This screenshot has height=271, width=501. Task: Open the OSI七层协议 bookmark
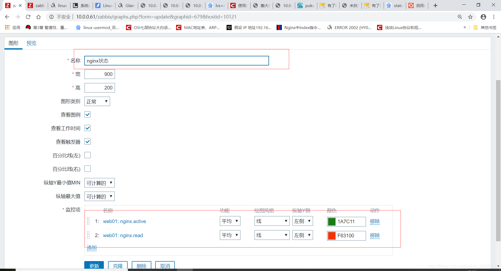click(x=148, y=27)
